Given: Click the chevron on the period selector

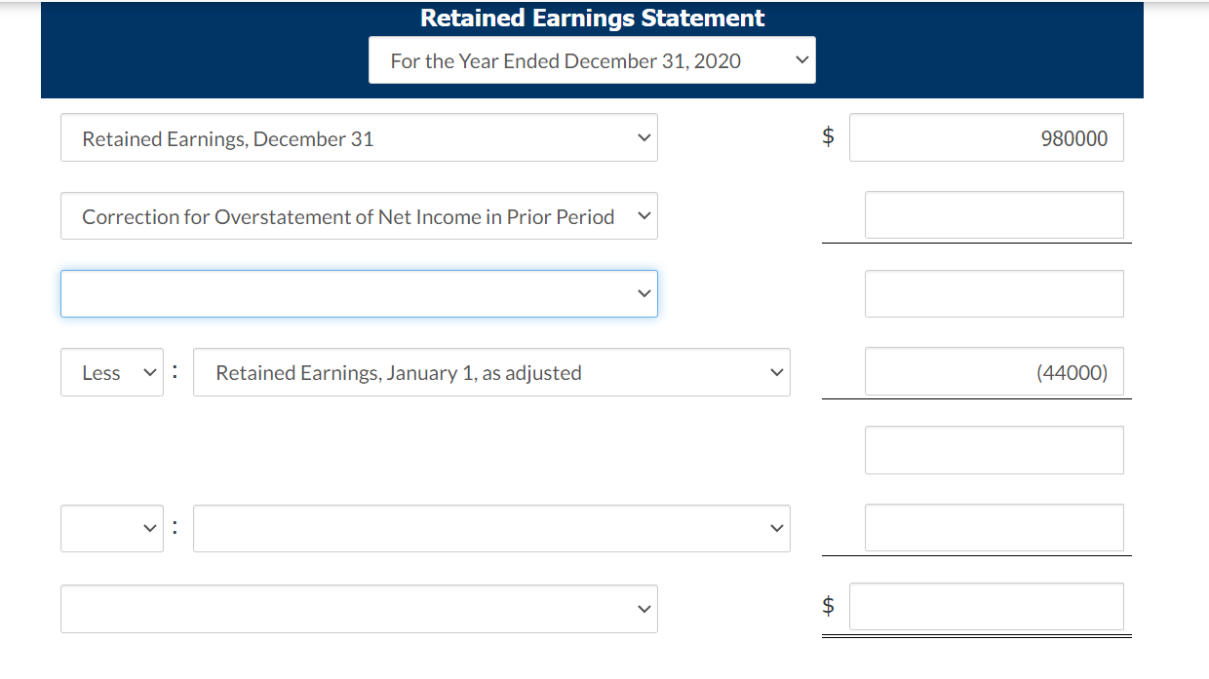Looking at the screenshot, I should tap(801, 59).
